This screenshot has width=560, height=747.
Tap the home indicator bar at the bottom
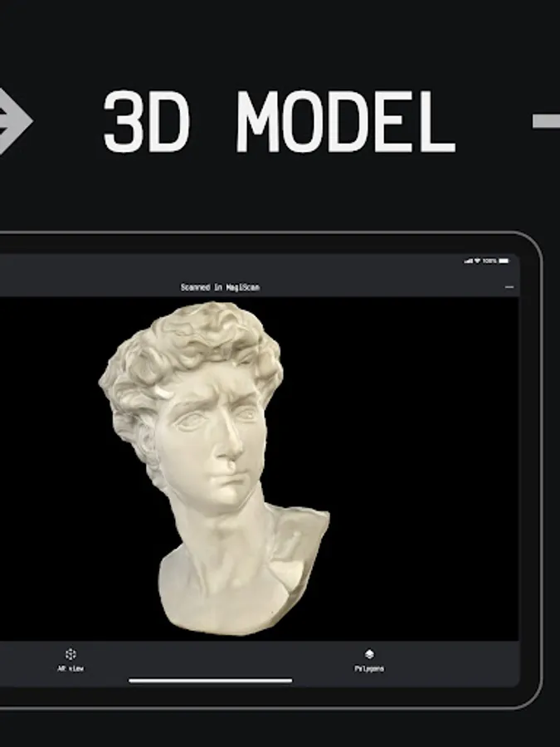(x=210, y=681)
